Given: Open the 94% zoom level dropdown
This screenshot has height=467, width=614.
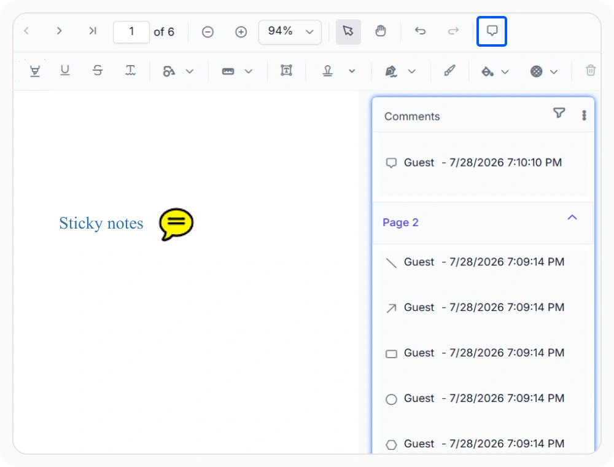Looking at the screenshot, I should 290,32.
